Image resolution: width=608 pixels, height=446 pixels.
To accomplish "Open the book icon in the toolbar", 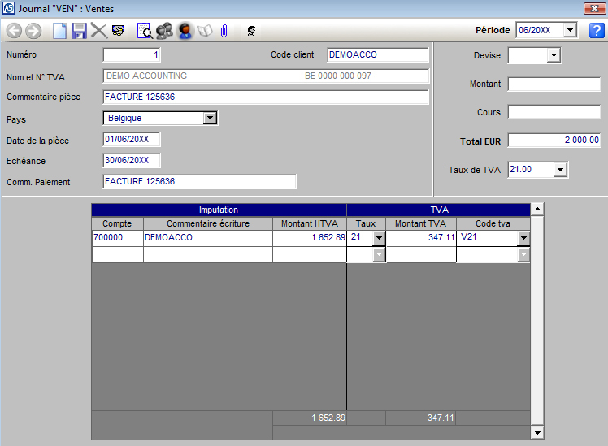I will (205, 31).
